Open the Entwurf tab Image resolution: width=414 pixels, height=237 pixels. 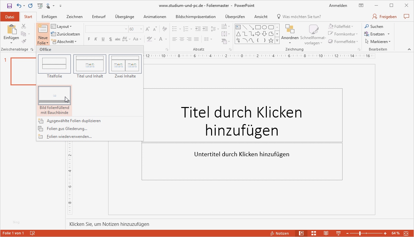pyautogui.click(x=99, y=16)
